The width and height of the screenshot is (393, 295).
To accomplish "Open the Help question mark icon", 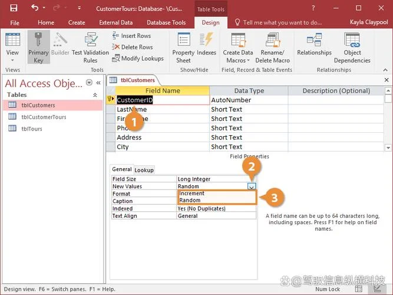I will 313,8.
